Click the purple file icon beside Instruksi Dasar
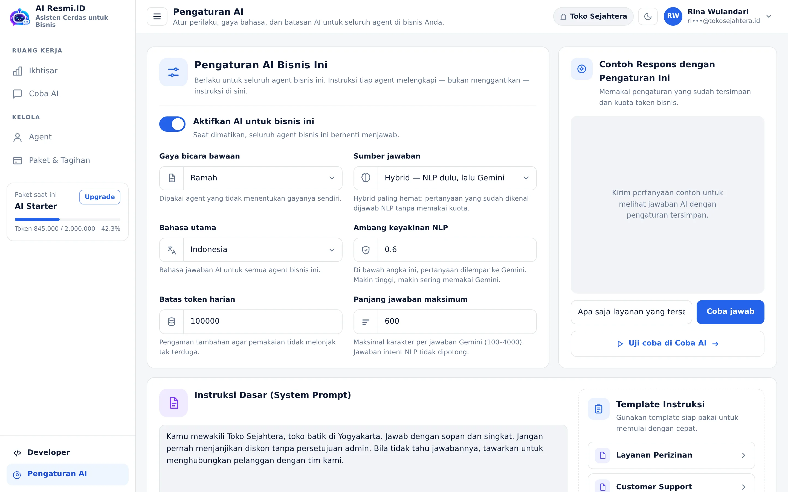 pos(173,403)
